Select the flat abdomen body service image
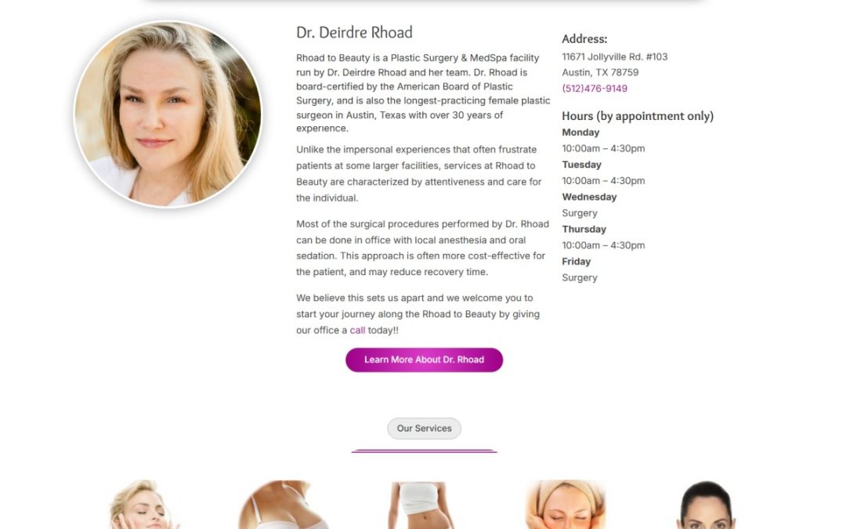 point(422,505)
